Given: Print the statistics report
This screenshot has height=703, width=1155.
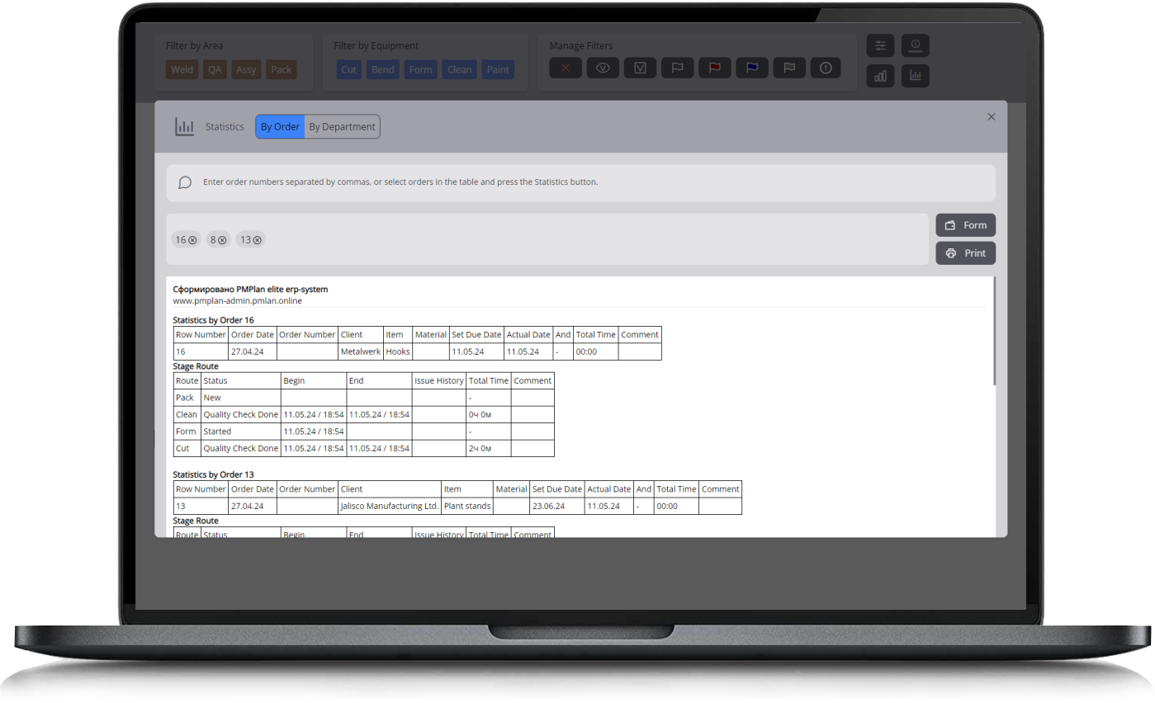Looking at the screenshot, I should coord(965,252).
